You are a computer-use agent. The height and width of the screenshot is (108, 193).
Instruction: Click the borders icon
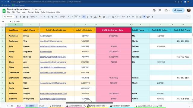pyautogui.click(x=104, y=17)
